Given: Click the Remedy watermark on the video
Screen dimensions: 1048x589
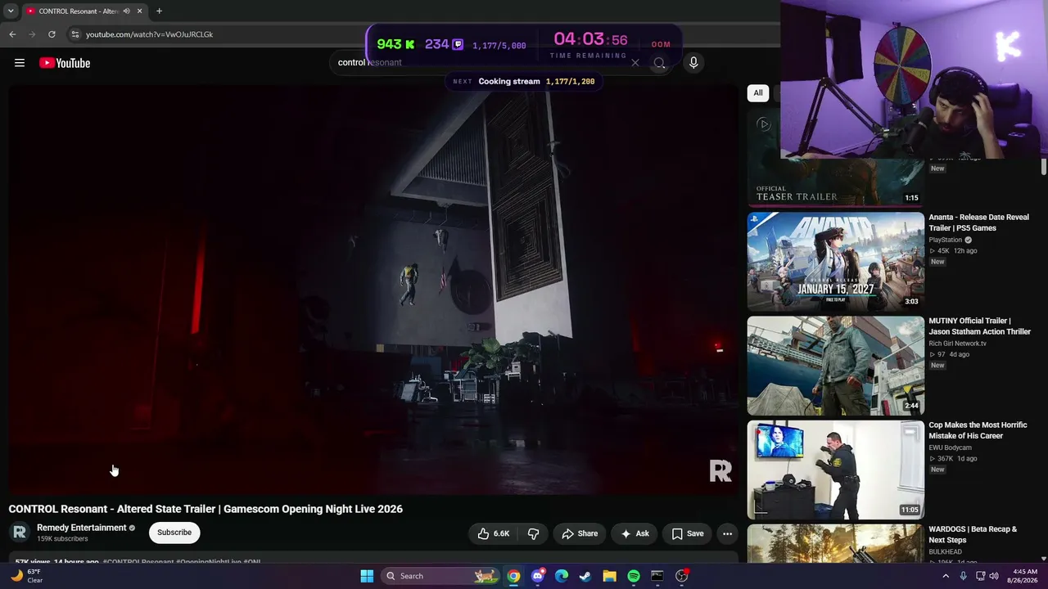Looking at the screenshot, I should pos(720,470).
